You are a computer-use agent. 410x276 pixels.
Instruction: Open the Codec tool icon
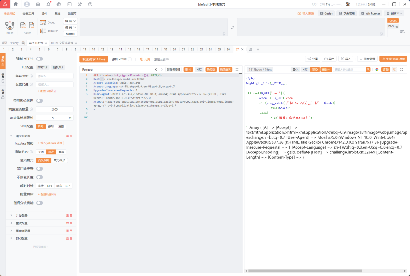pyautogui.click(x=42, y=22)
